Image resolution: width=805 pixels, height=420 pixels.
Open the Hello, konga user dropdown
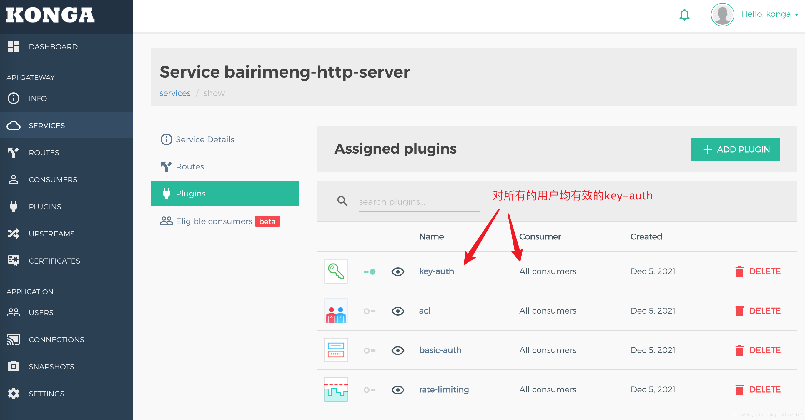(769, 14)
